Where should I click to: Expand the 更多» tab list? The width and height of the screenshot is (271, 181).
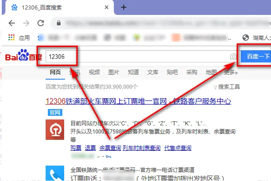(x=231, y=72)
